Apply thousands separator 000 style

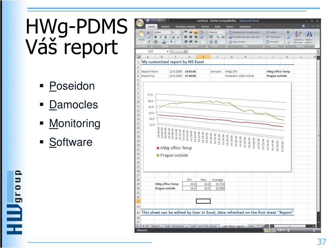pyautogui.click(x=223, y=37)
